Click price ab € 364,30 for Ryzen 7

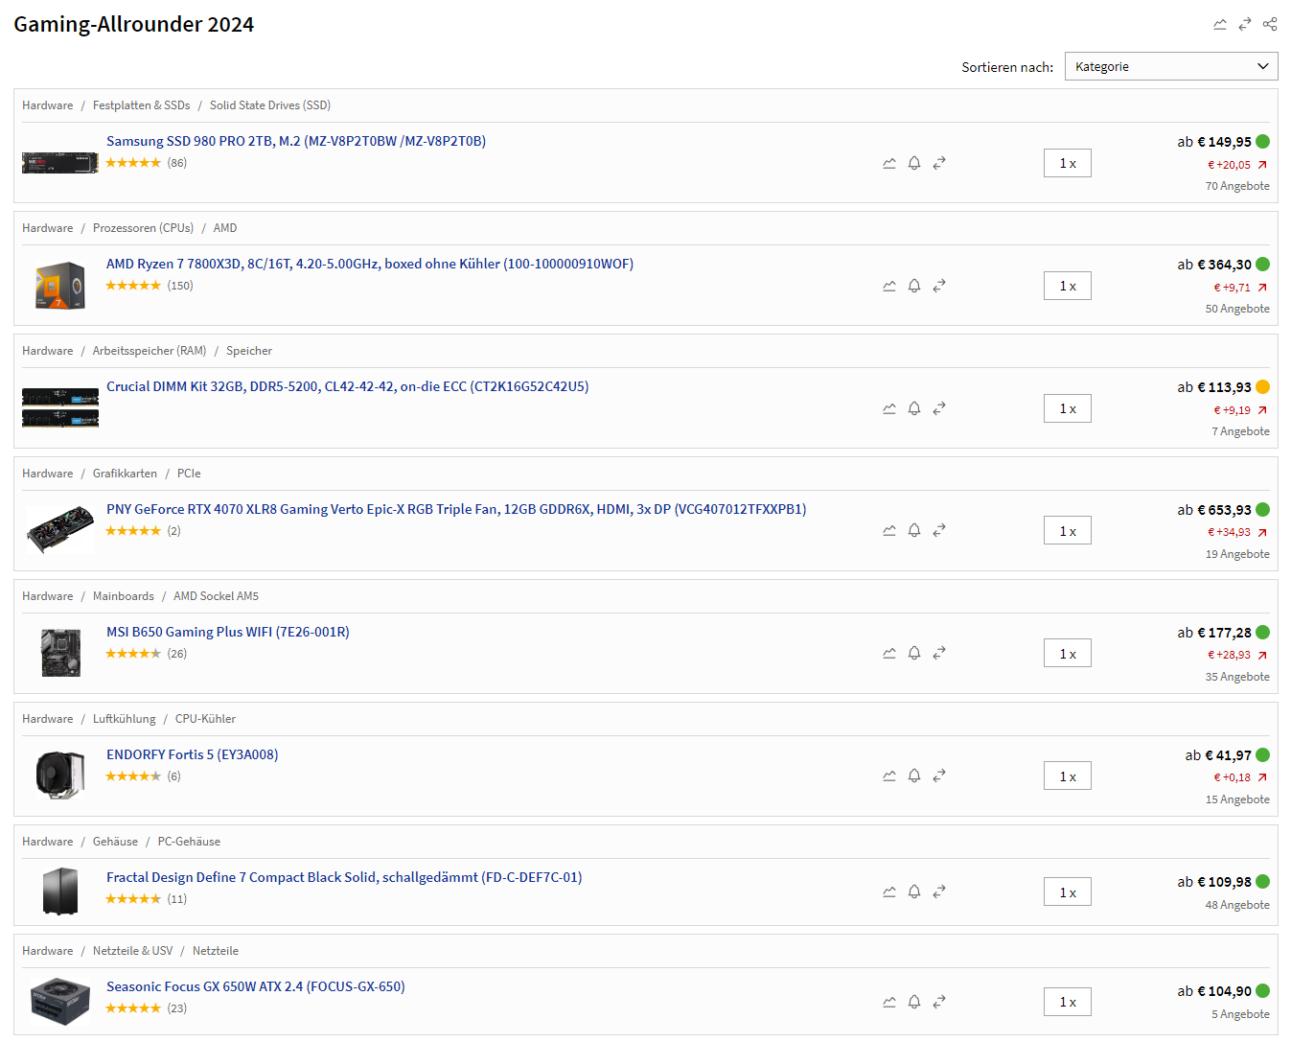pos(1214,265)
